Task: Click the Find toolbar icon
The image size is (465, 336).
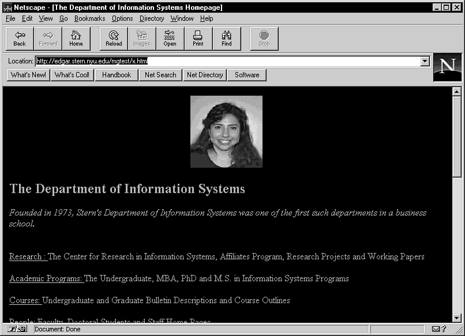Action: point(227,38)
